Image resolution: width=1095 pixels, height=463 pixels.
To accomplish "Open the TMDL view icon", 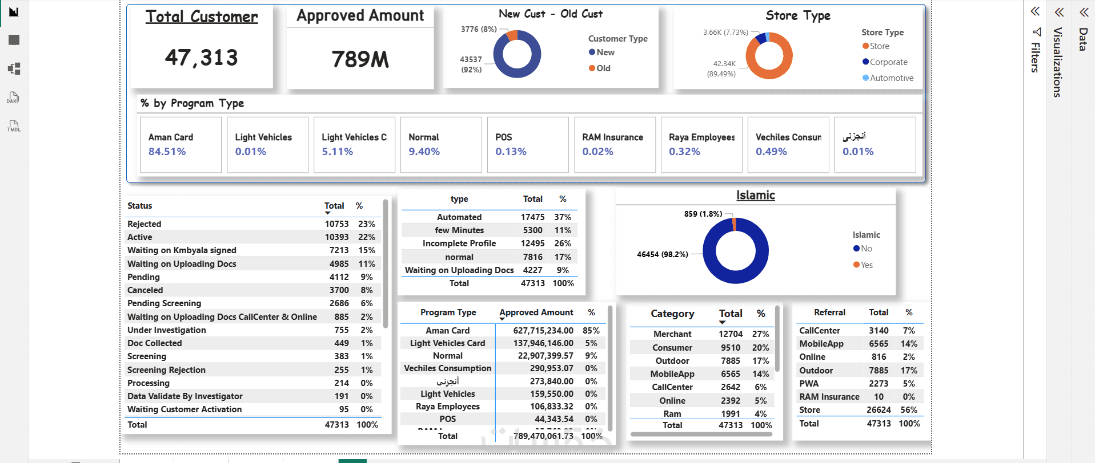I will click(14, 125).
